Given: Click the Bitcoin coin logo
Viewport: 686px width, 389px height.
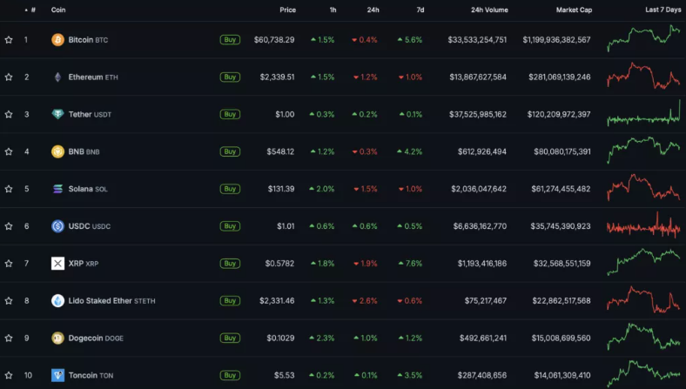Looking at the screenshot, I should click(x=57, y=40).
